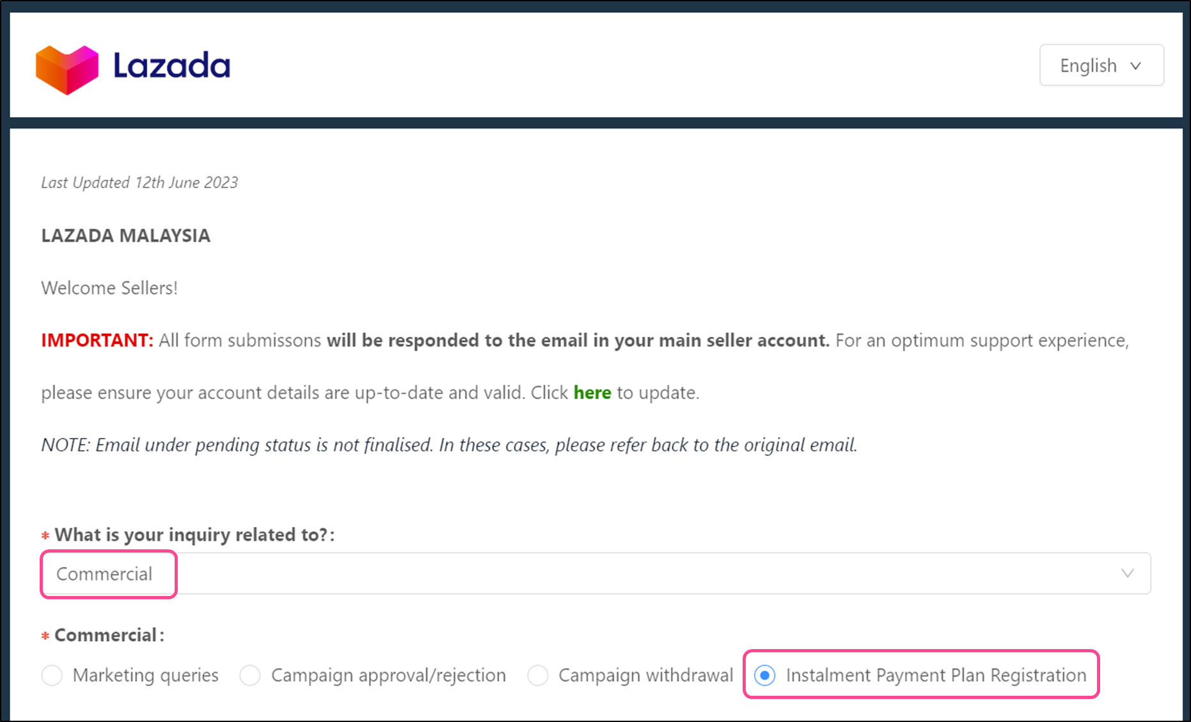Select the Marketing queries radio button
The image size is (1191, 722).
[52, 675]
